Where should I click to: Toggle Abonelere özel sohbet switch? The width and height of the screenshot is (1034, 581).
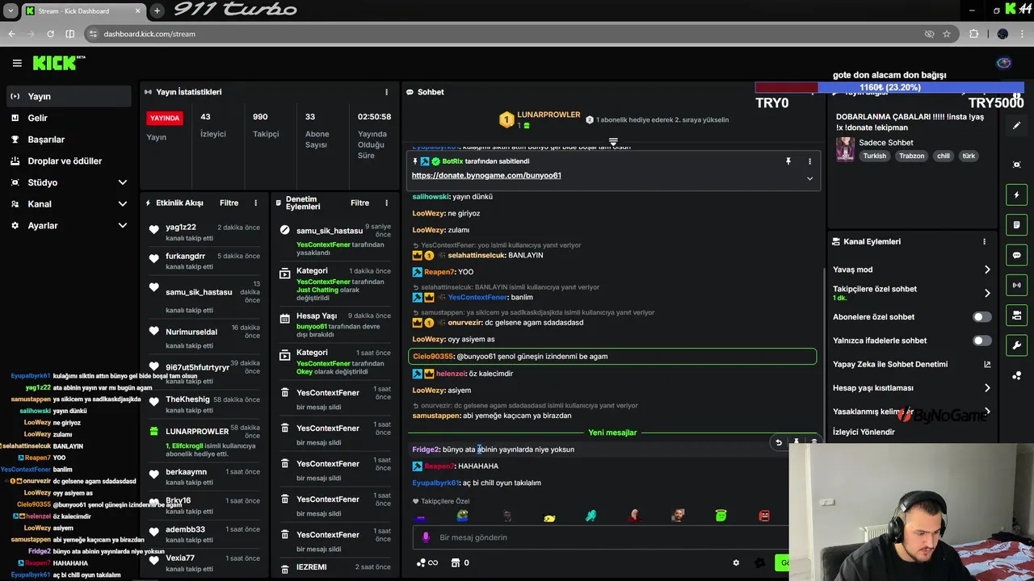(981, 317)
